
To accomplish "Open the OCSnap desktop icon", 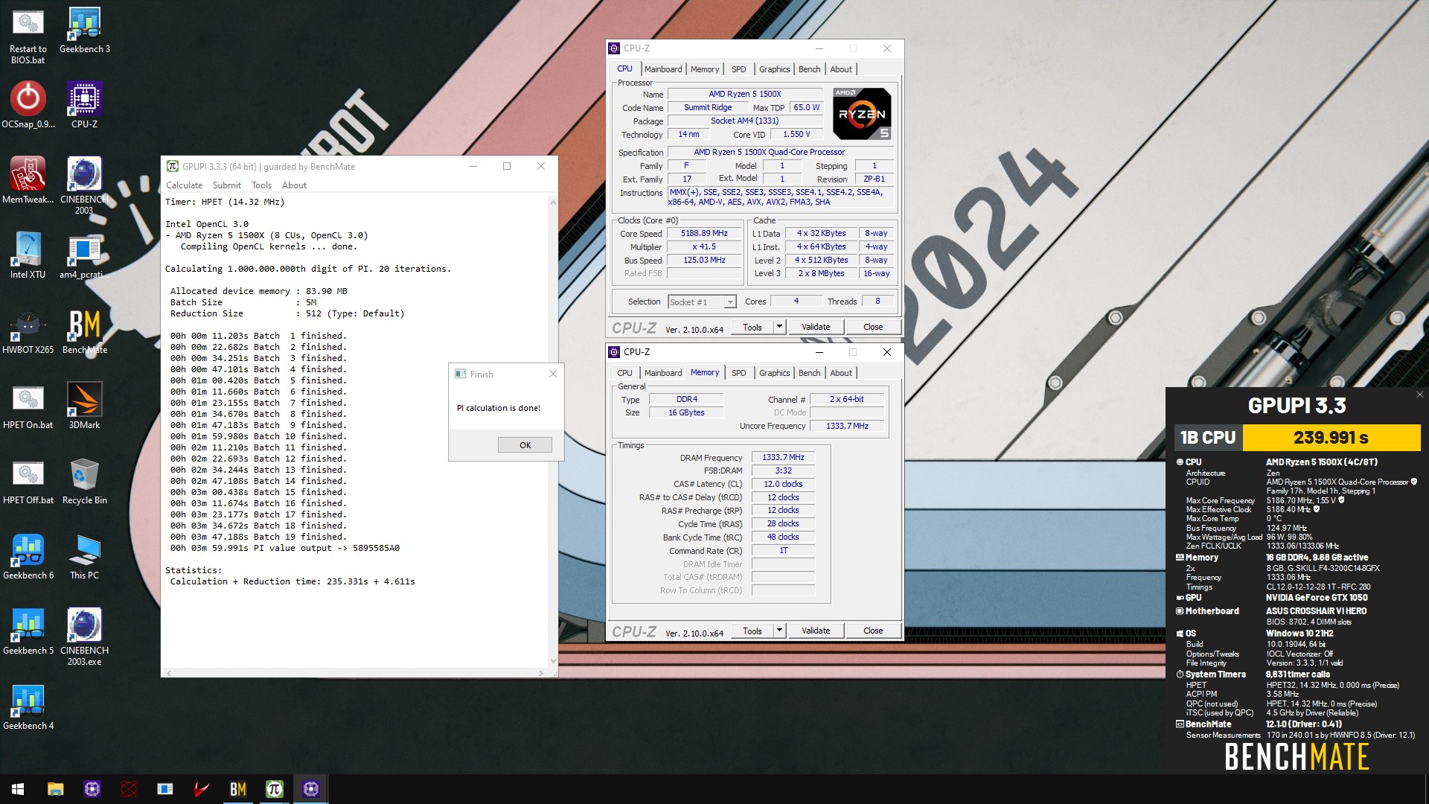I will point(28,105).
